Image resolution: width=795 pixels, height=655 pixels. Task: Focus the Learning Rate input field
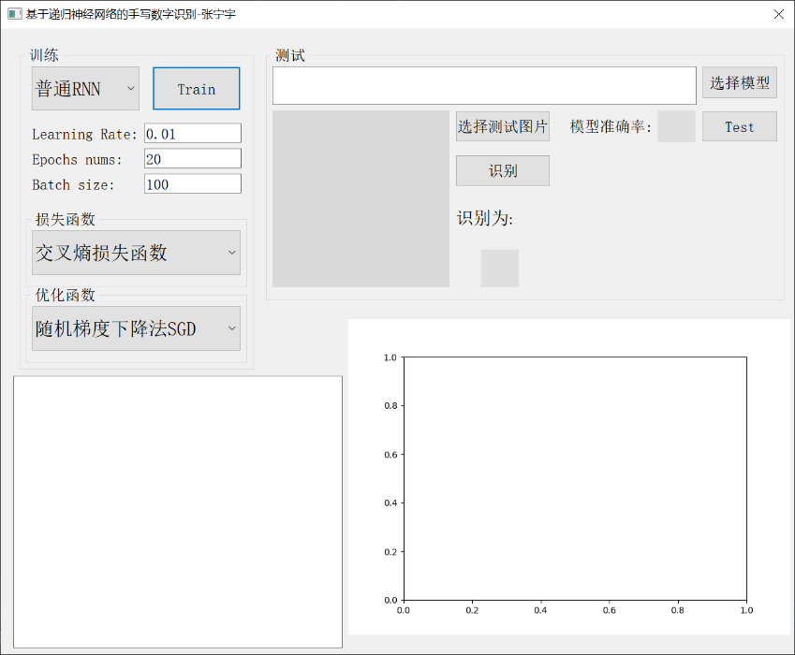tap(192, 134)
